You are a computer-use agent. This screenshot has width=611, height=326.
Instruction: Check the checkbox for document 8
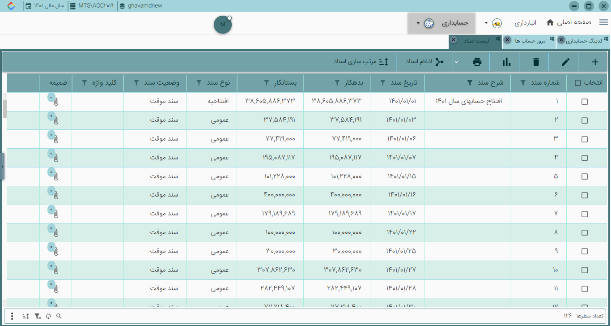coord(585,232)
